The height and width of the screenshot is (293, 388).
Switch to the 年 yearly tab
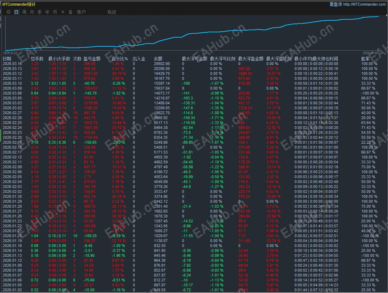47,12
